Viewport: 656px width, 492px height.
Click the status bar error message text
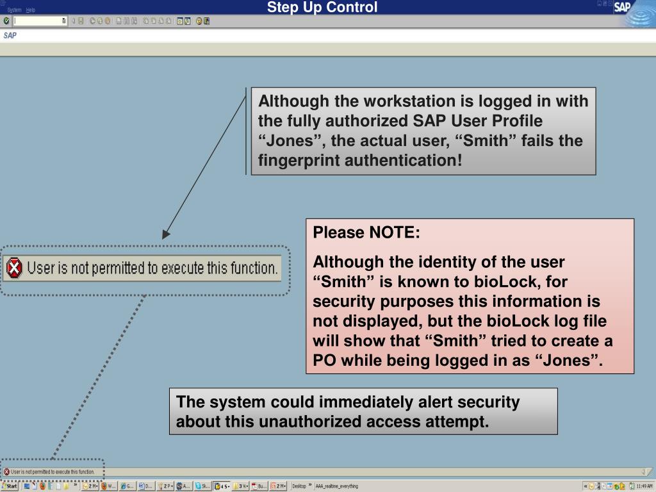(53, 472)
